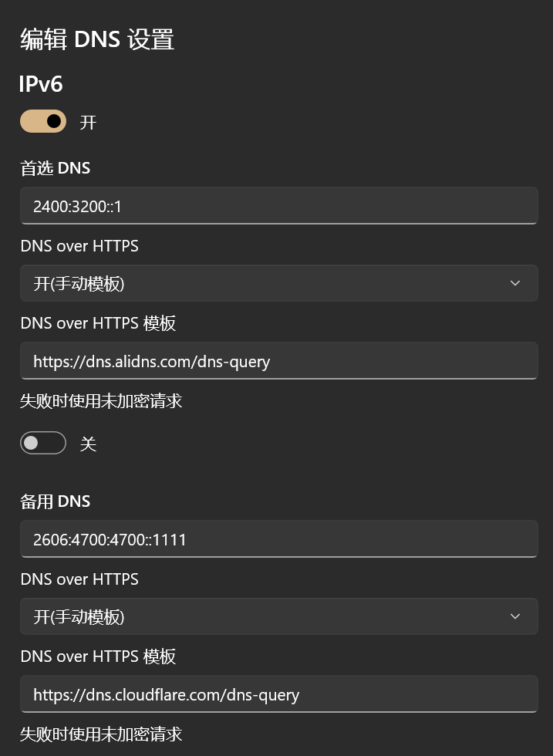Click the 首选 DNS field containing 2400:3200::1

point(278,206)
